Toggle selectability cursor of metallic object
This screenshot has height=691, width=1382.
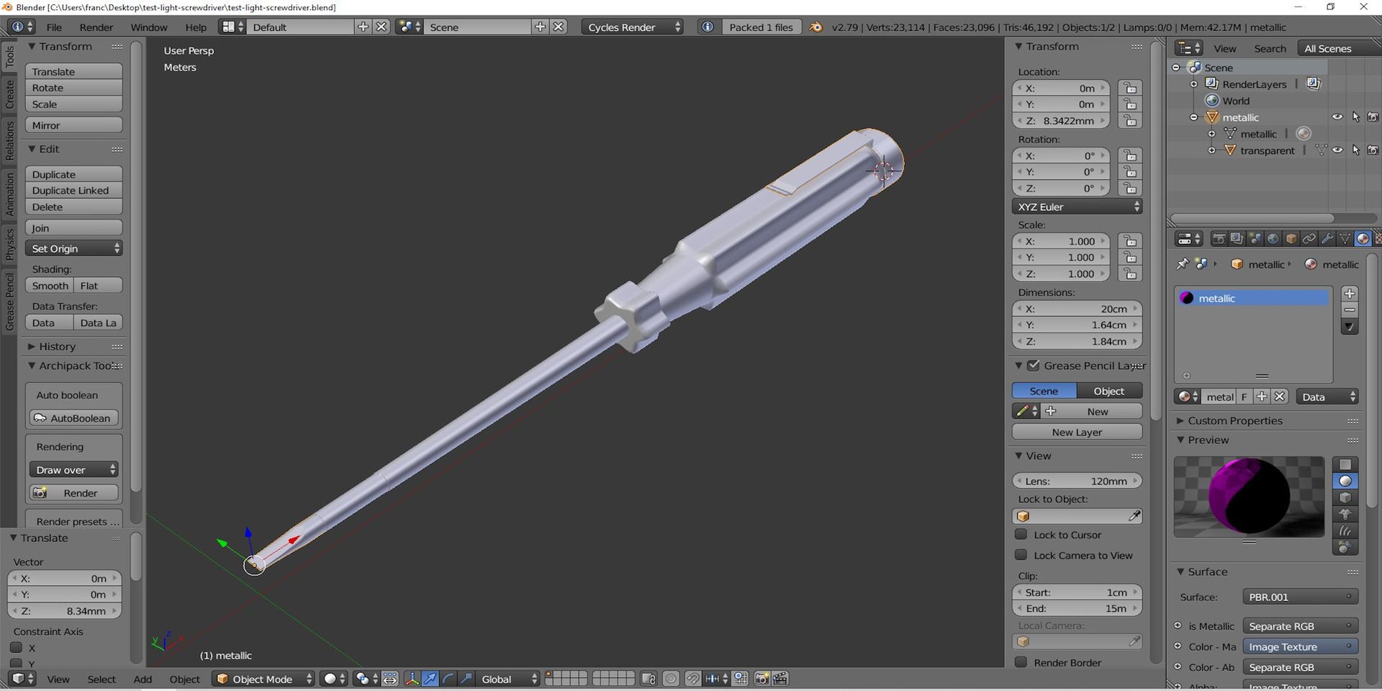coord(1355,117)
